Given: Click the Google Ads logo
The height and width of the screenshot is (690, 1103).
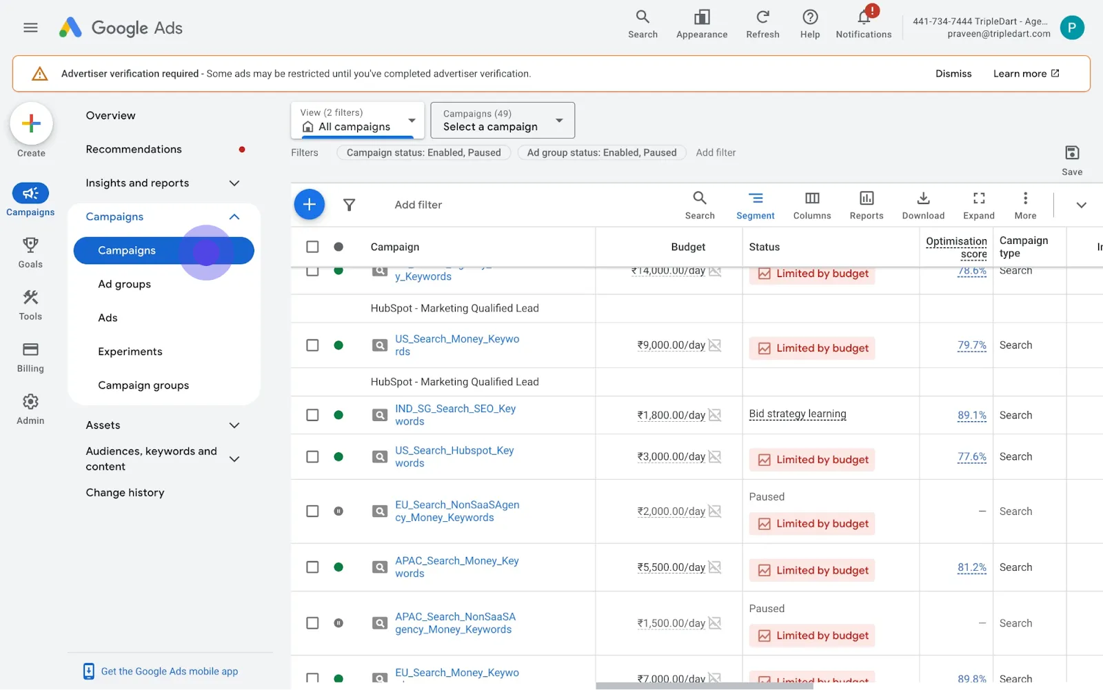Looking at the screenshot, I should [121, 28].
